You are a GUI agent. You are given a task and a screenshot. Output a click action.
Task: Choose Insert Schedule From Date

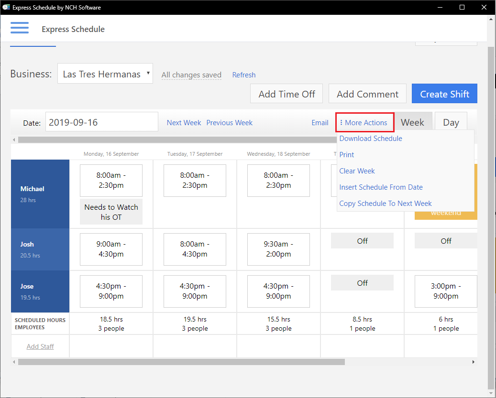[x=381, y=187]
